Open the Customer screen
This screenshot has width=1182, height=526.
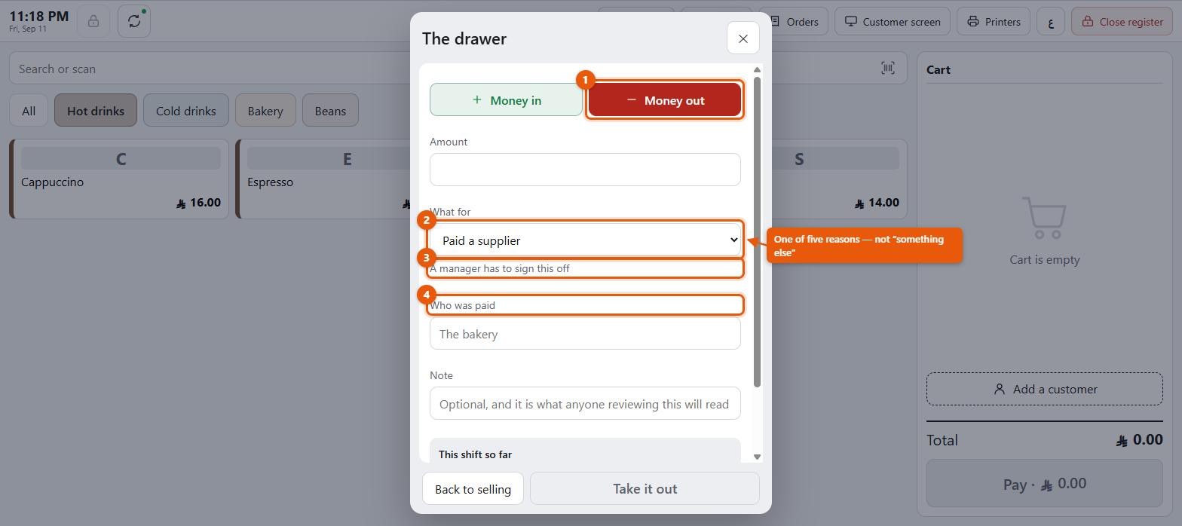(x=893, y=22)
